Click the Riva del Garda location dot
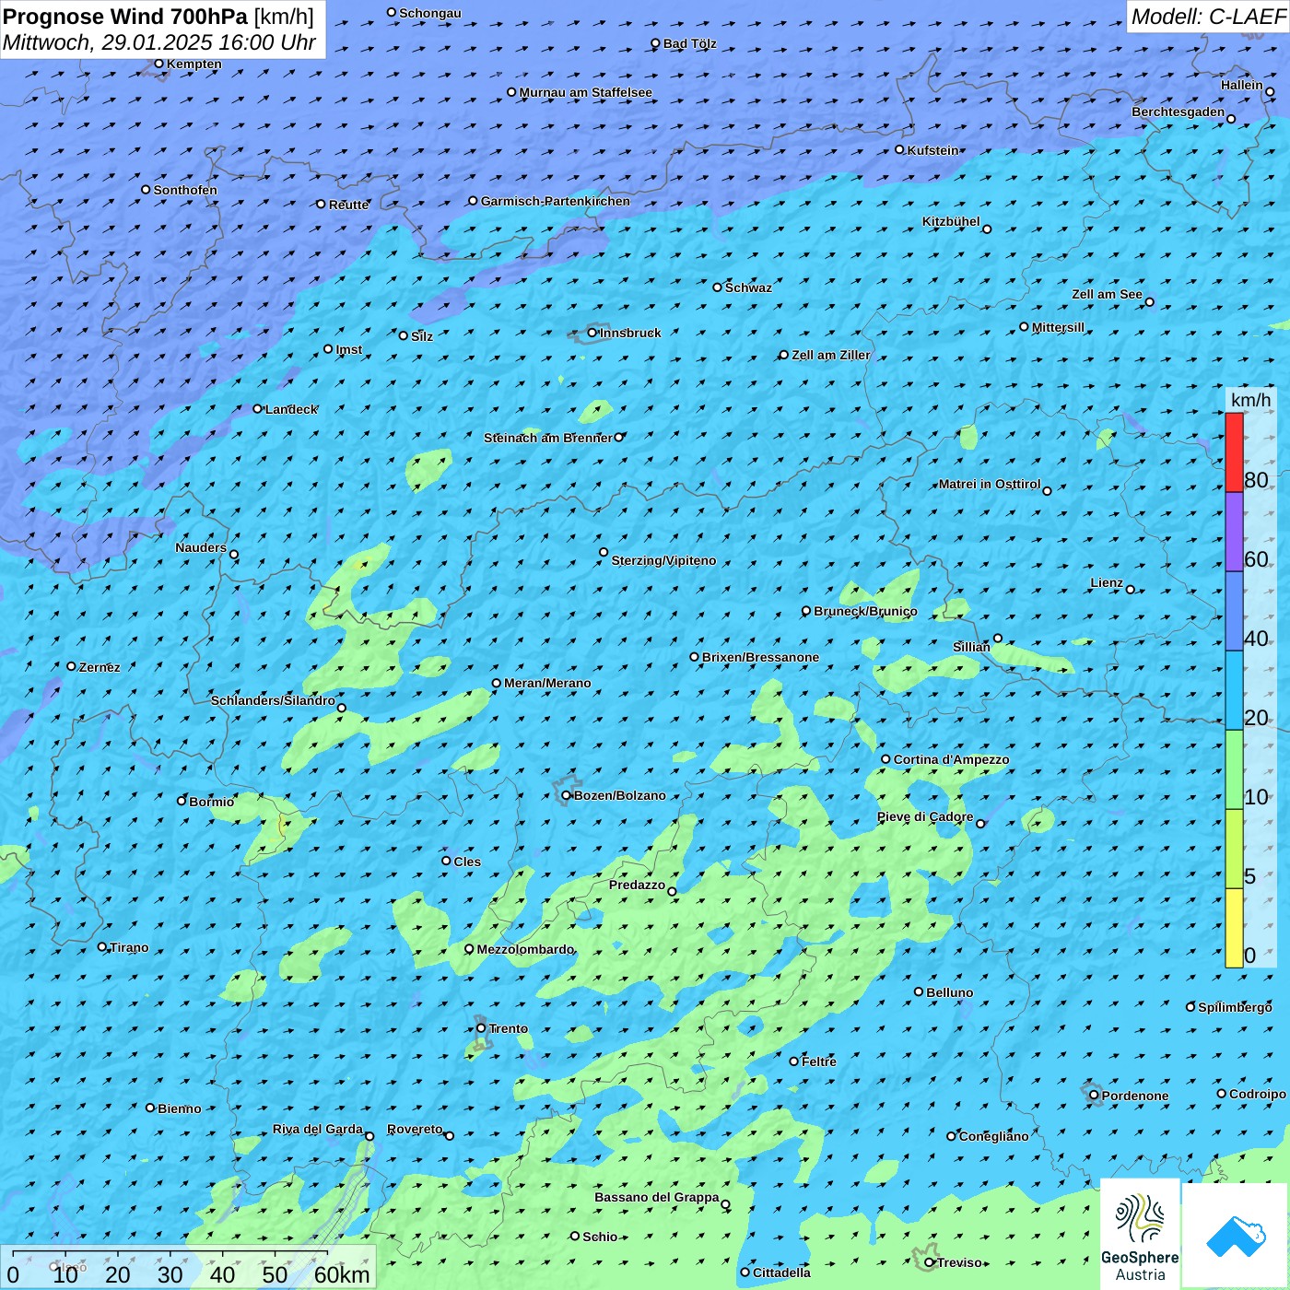The image size is (1290, 1290). point(369,1136)
